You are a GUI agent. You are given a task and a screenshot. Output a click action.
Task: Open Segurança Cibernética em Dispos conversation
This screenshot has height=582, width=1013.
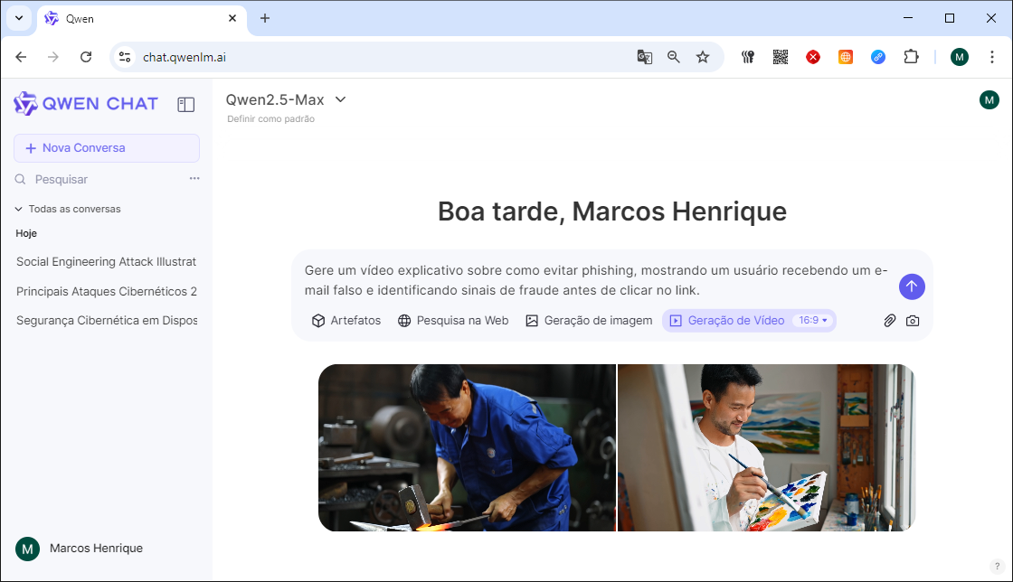tap(107, 320)
